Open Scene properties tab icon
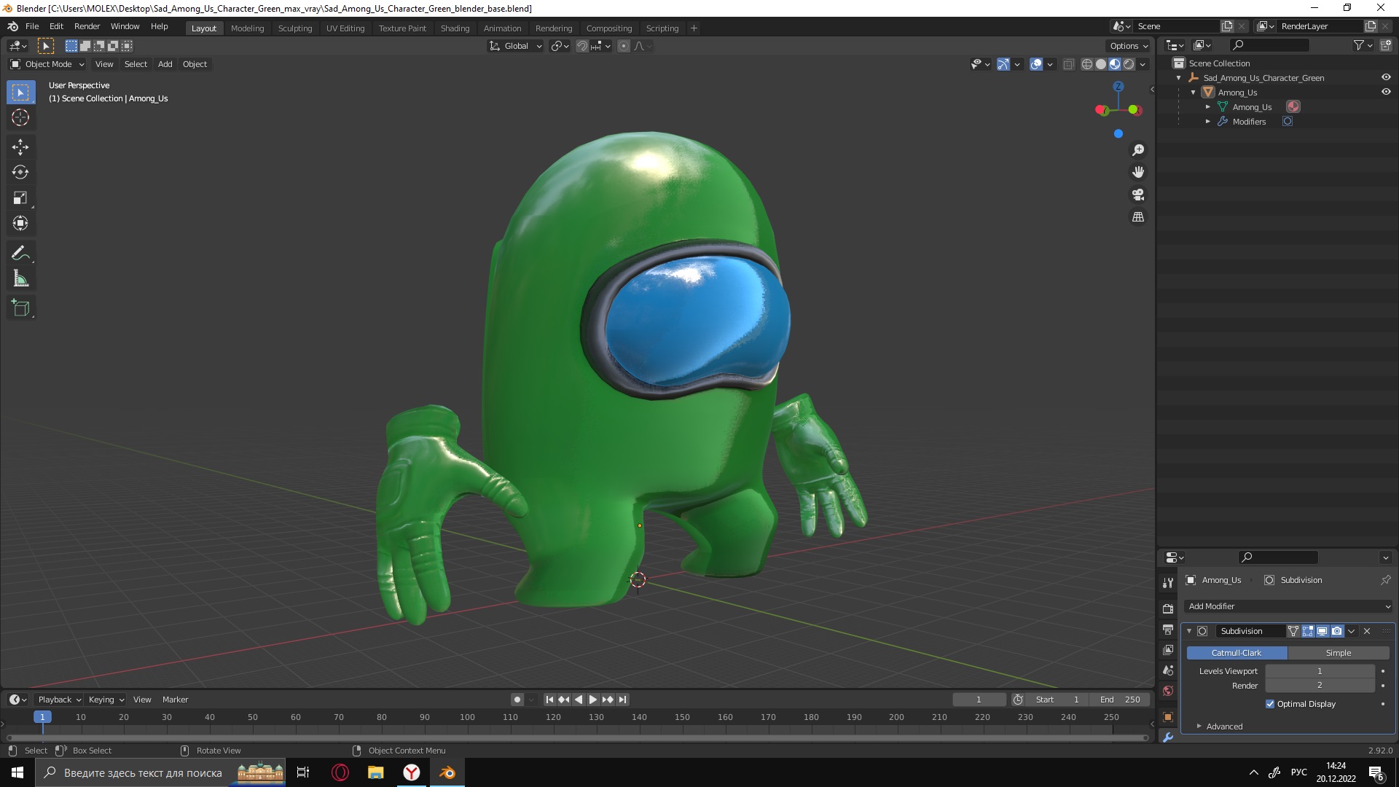 (x=1168, y=670)
